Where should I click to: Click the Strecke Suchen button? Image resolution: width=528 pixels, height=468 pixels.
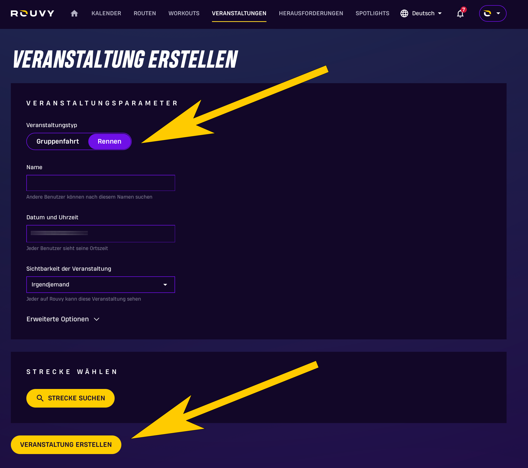[x=70, y=398]
